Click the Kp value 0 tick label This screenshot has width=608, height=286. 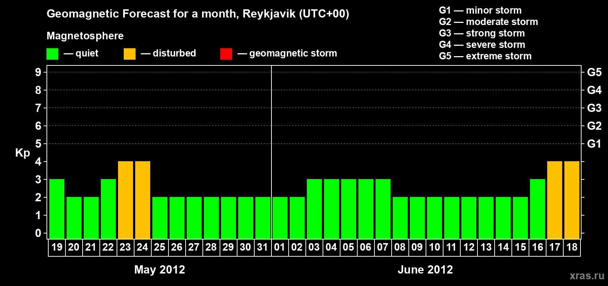coord(38,233)
